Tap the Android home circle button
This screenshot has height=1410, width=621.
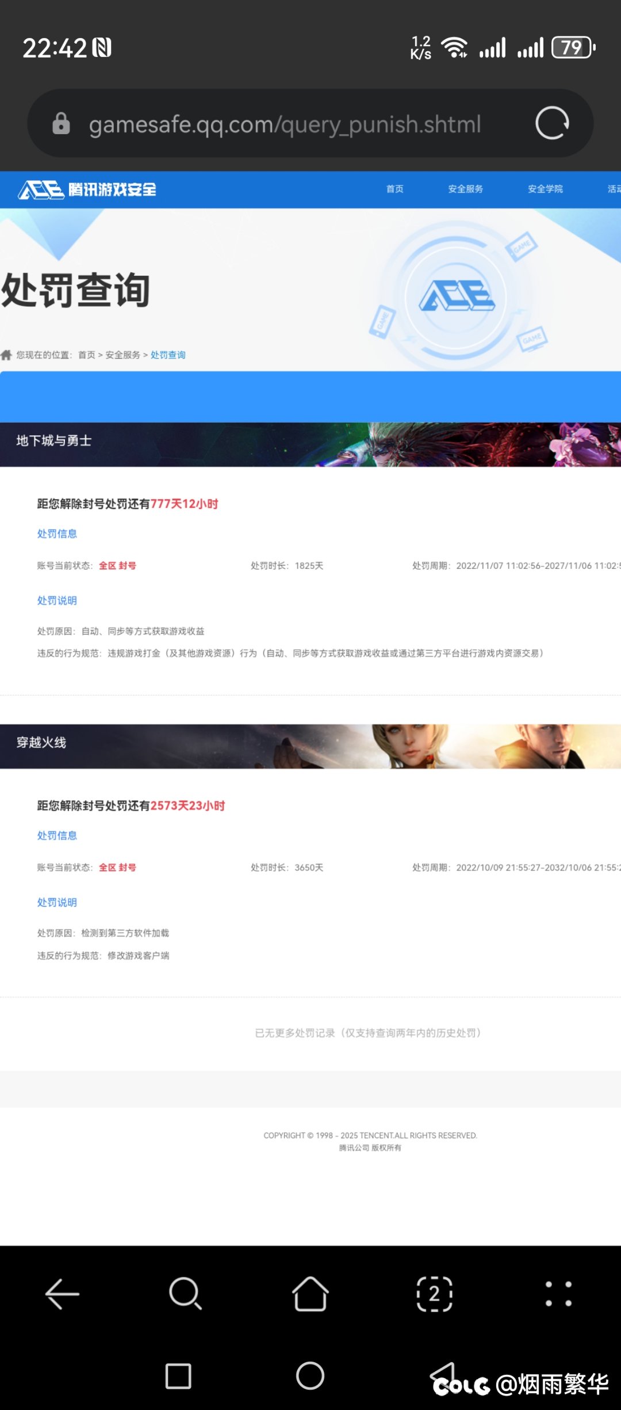click(x=310, y=1376)
